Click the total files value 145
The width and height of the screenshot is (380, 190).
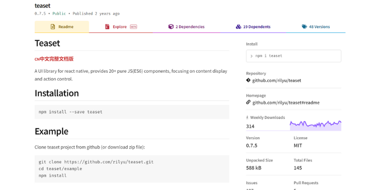coord(298,168)
